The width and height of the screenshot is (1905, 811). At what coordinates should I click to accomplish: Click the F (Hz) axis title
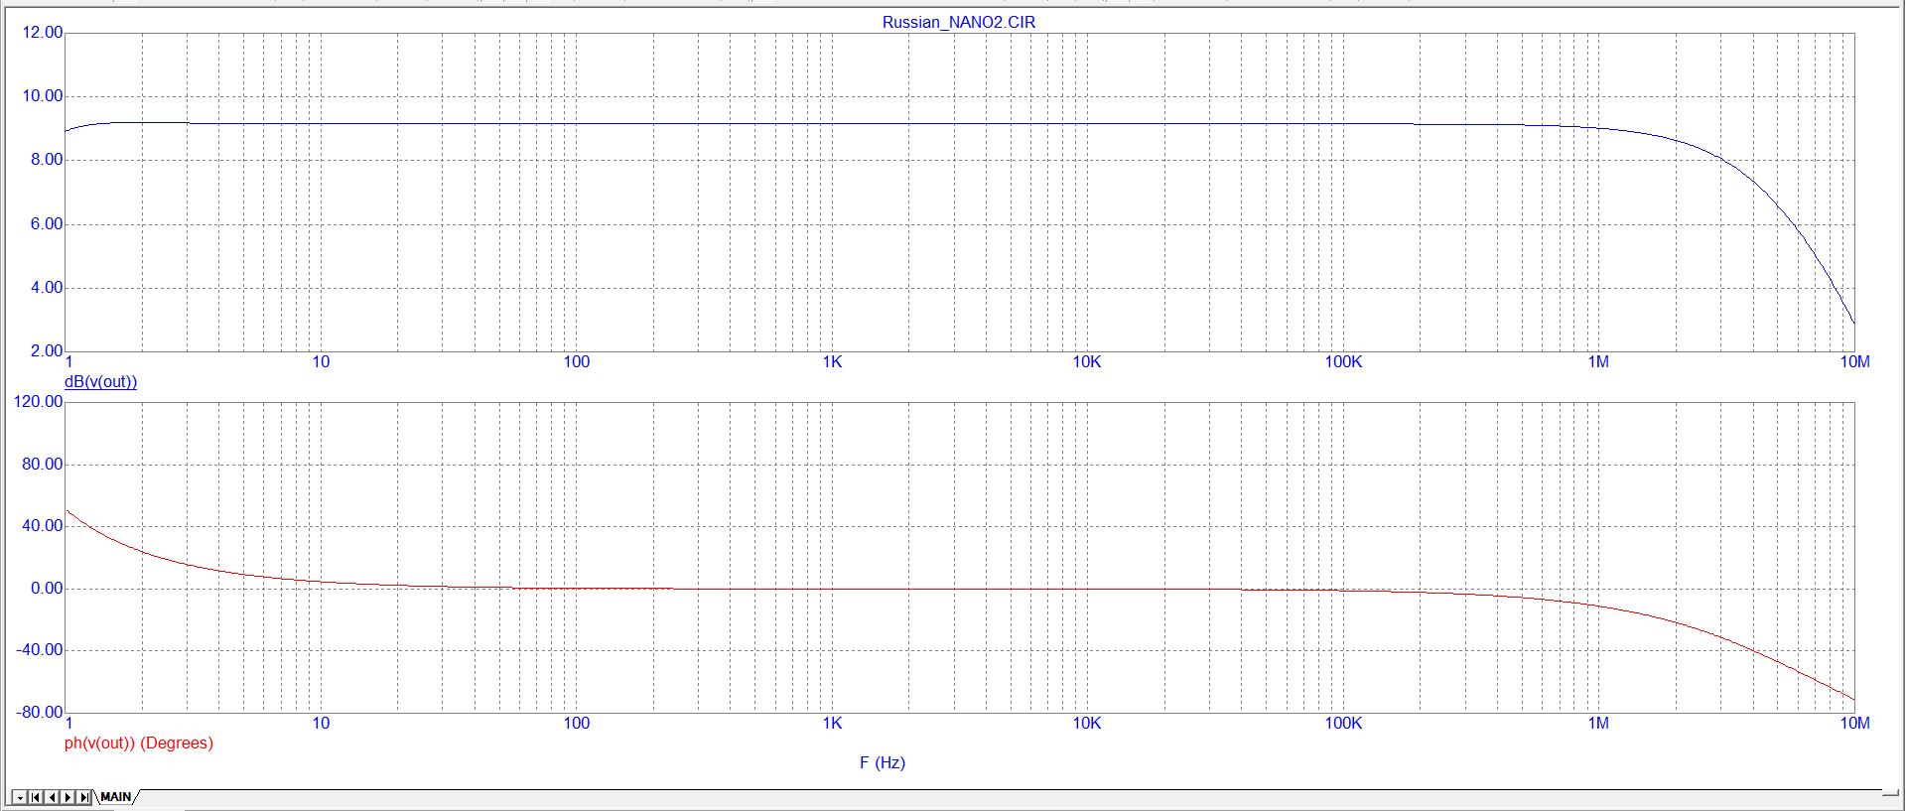882,763
